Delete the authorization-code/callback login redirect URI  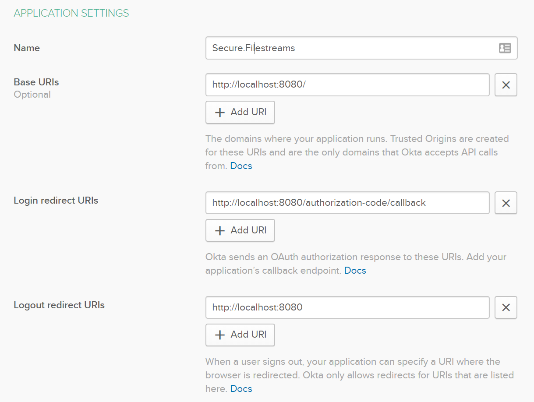[506, 203]
